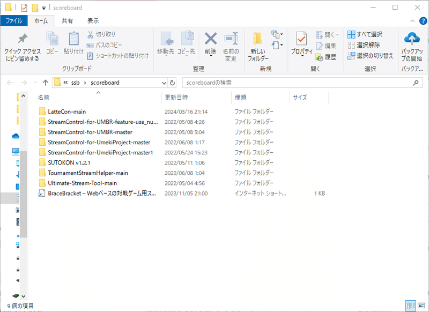Sort by Size (サイズ) column header
The height and width of the screenshot is (312, 429).
309,98
